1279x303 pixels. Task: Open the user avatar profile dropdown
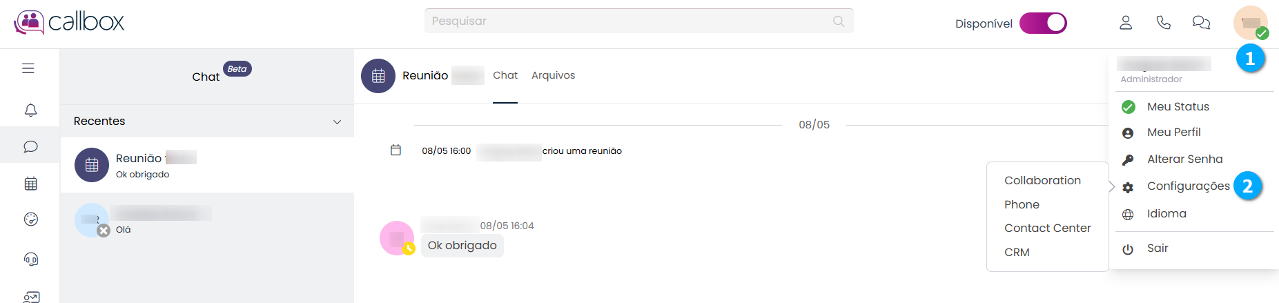click(1250, 23)
